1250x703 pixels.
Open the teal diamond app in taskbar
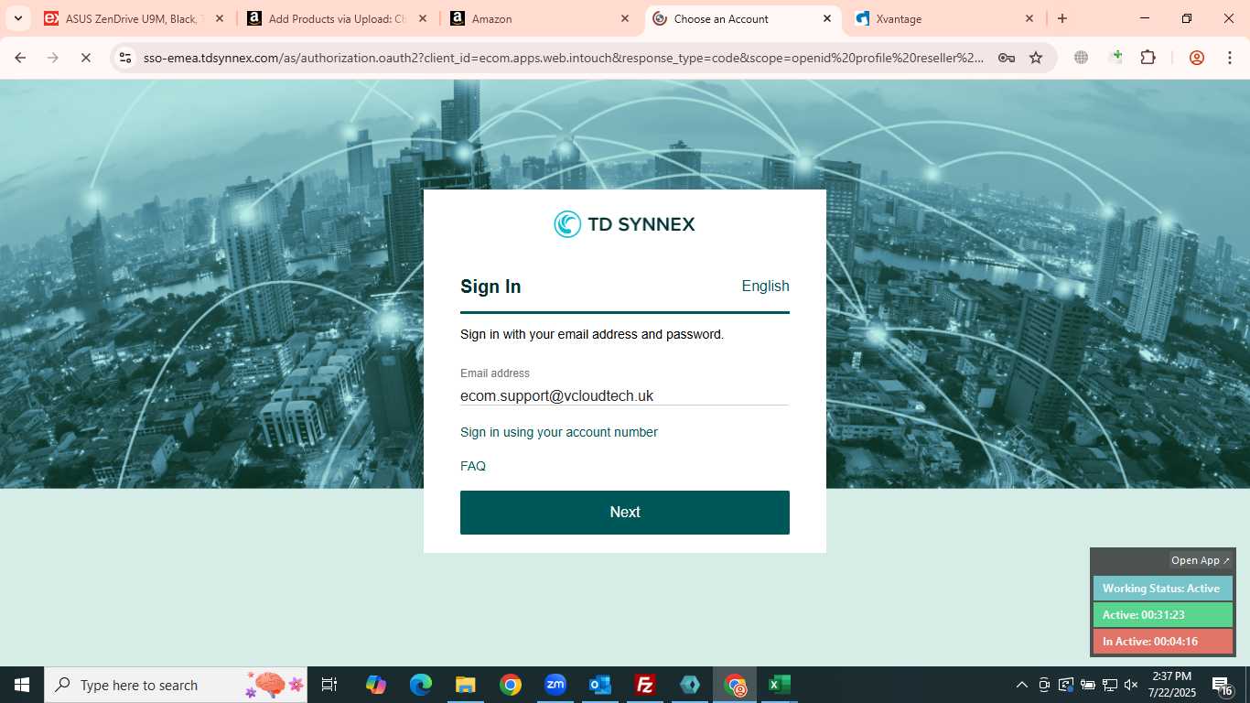690,685
